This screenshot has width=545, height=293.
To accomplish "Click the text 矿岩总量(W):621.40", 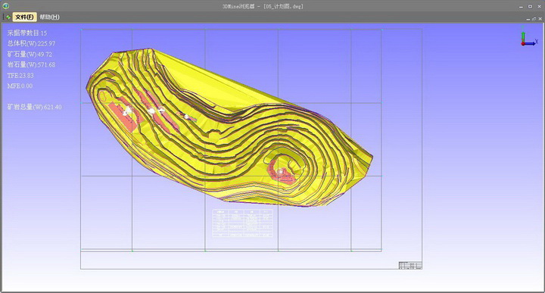I will [34, 107].
